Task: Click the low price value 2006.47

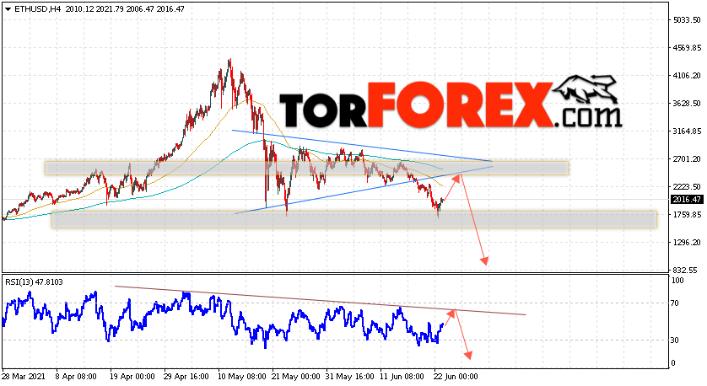Action: coord(140,8)
